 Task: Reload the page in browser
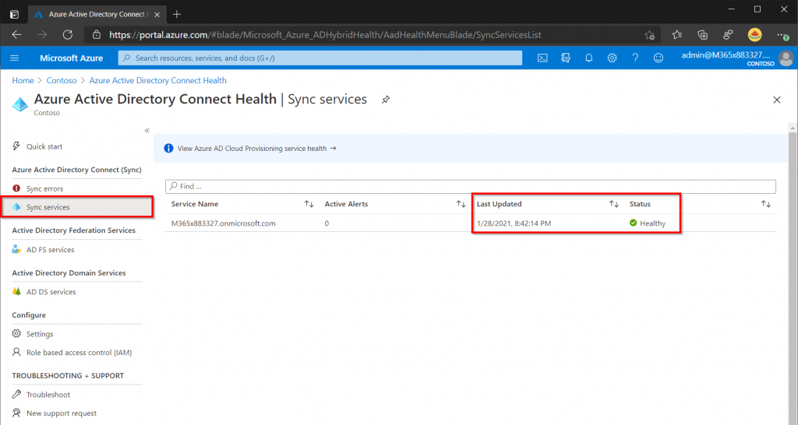[67, 34]
